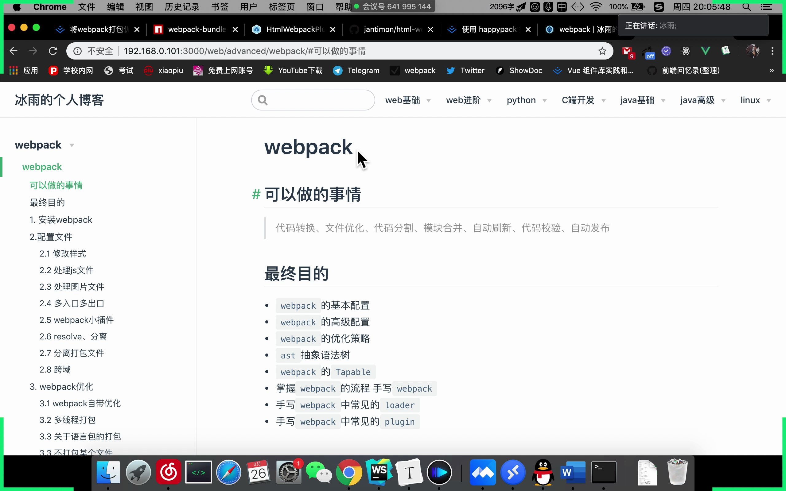Open the 2.3 处理图片文件 sidebar link

coord(72,287)
